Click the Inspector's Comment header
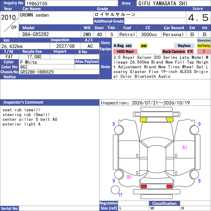Image resolution: width=211 pixels, height=211 pixels. [x=50, y=102]
